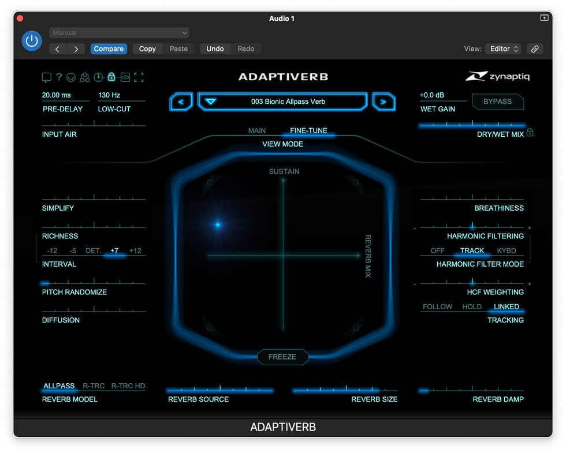Adjust the DIFFUSION slider
566x453 pixels.
(x=94, y=310)
